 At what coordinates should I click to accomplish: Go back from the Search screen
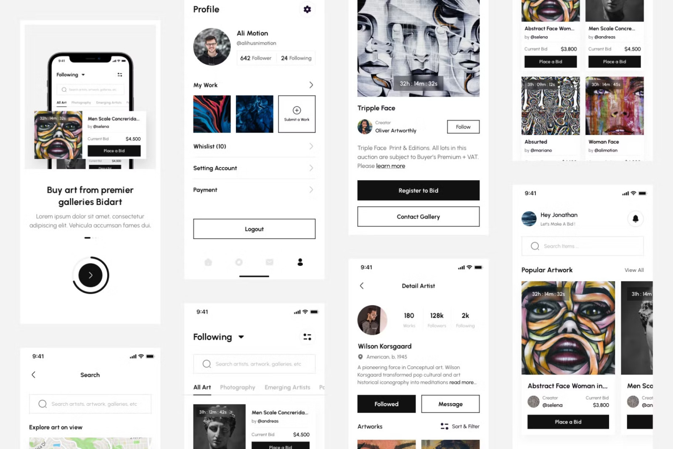pos(34,375)
